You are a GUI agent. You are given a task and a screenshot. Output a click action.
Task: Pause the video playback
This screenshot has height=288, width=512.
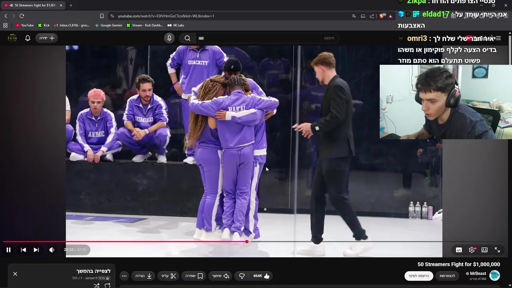8,250
